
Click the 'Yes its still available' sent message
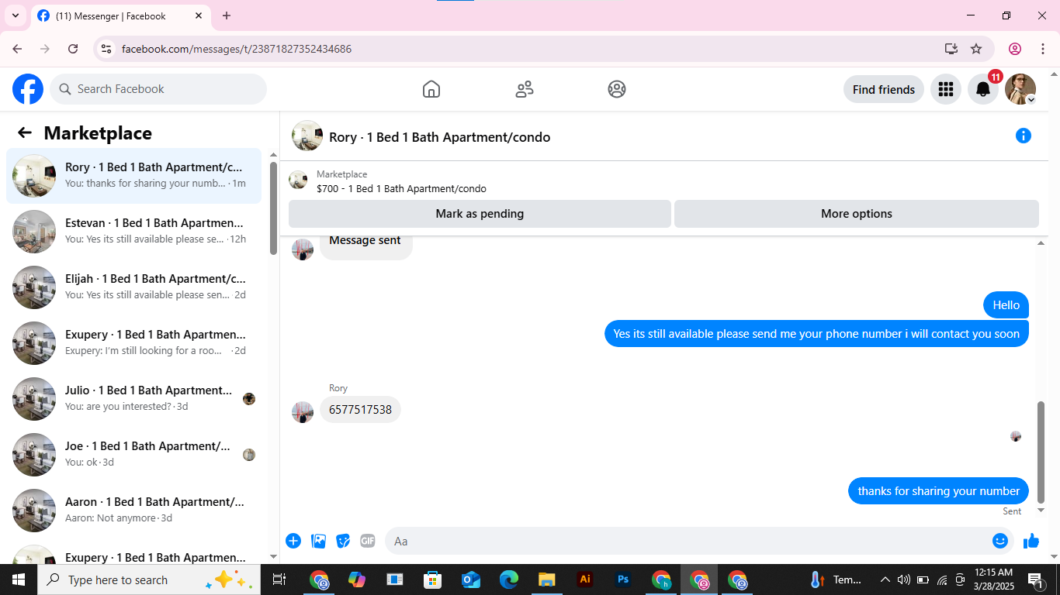tap(816, 334)
